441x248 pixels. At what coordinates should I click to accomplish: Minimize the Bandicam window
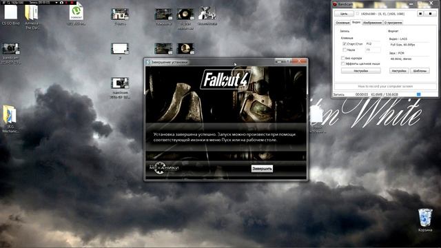coord(411,4)
